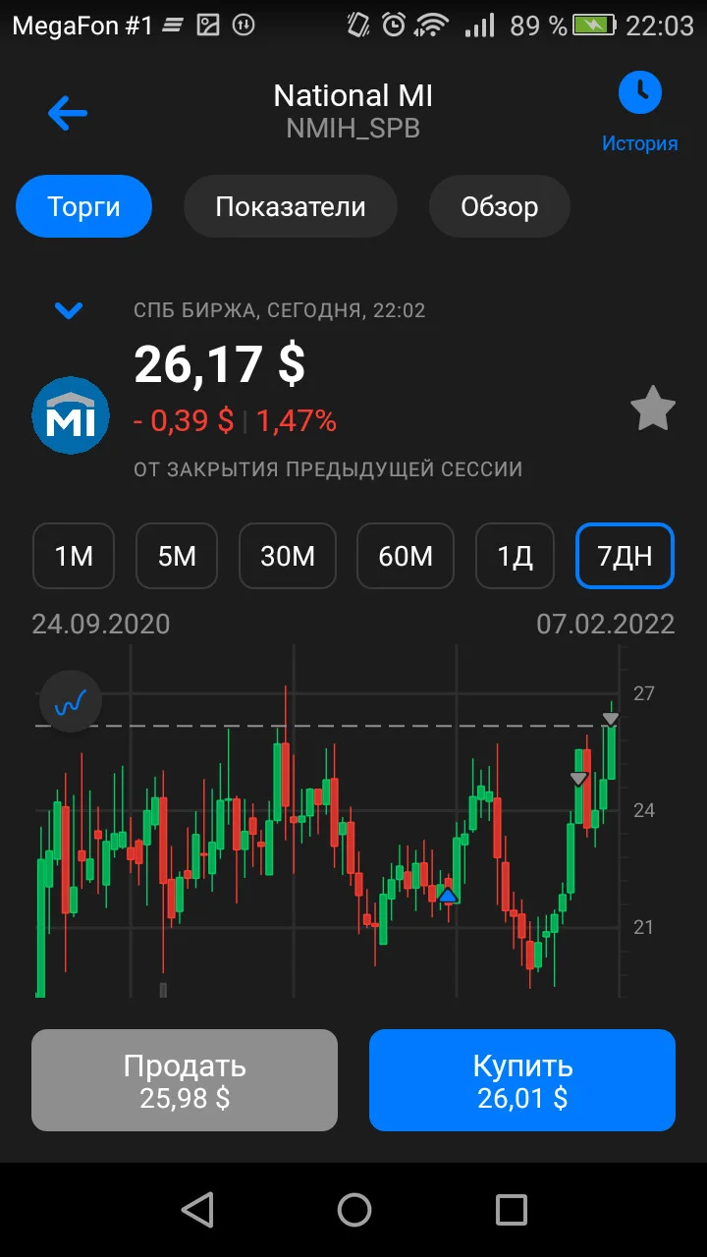Set the chart interval to 30М

[x=288, y=557]
